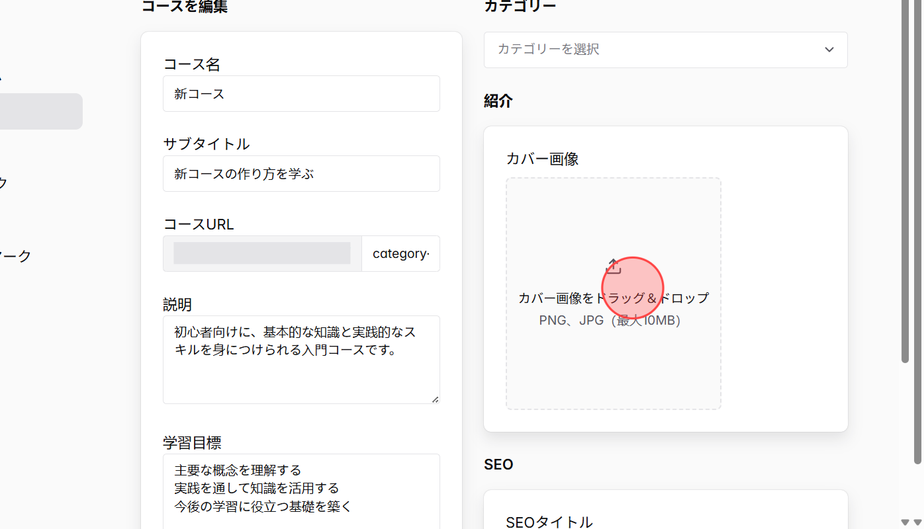This screenshot has width=924, height=529.
Task: Click inside the コース名 field showing 新コース
Action: (301, 93)
